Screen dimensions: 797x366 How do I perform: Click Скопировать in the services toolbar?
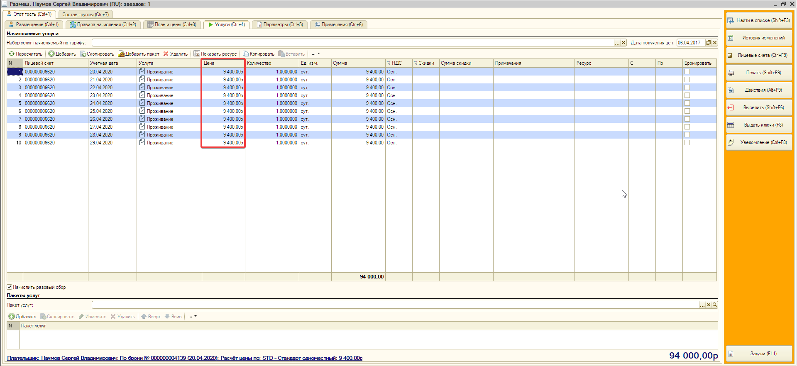(97, 54)
